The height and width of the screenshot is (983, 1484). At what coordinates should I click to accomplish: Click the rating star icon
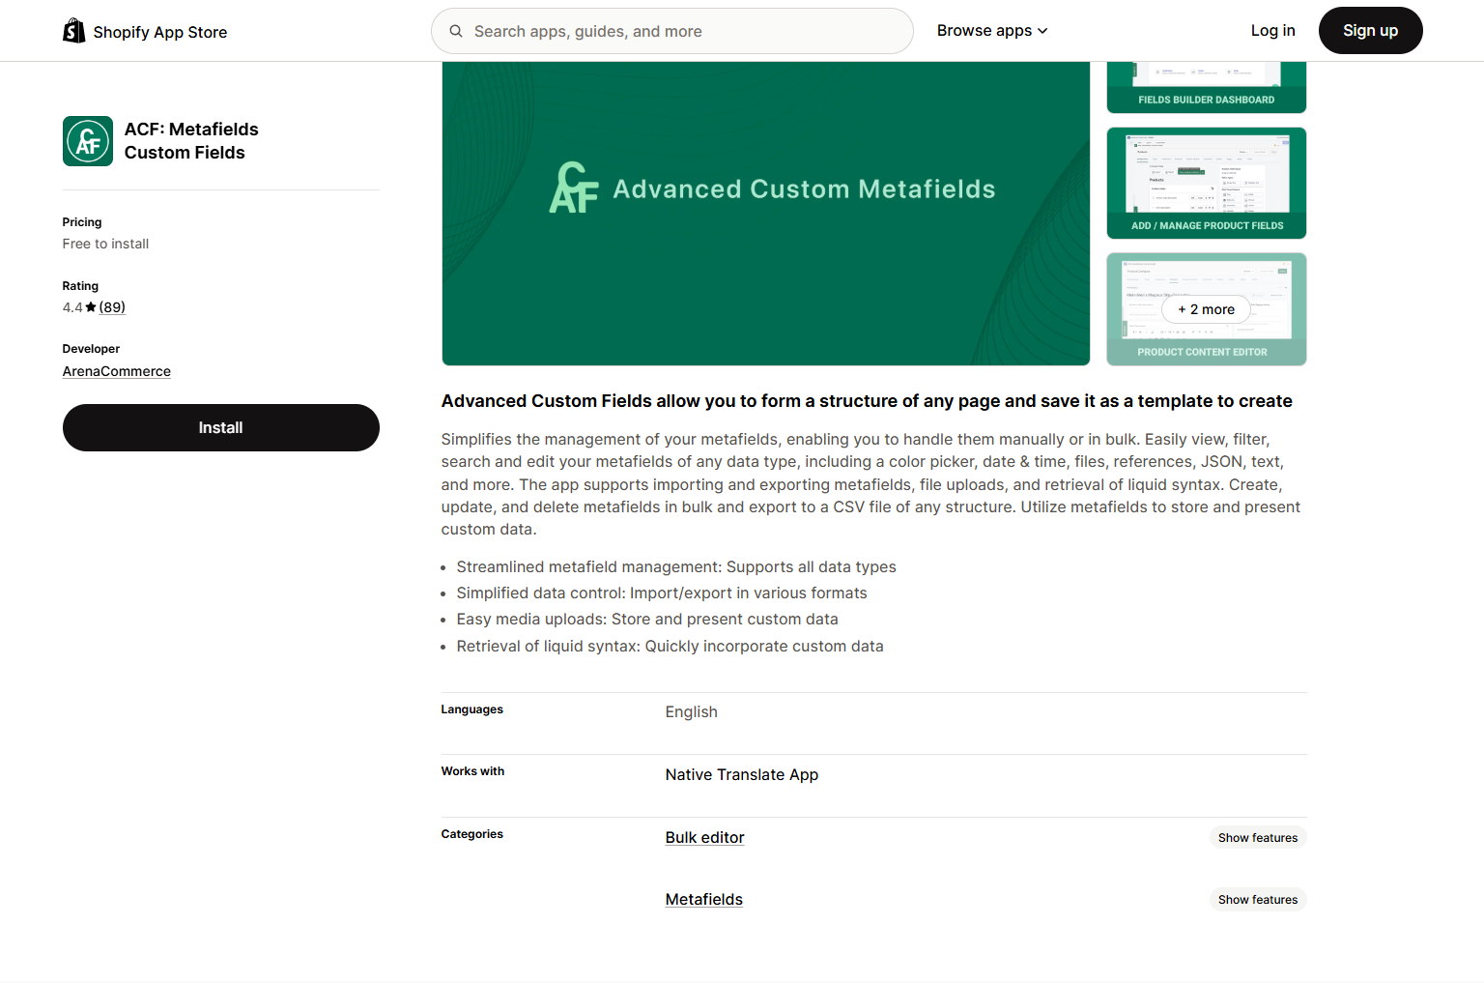tap(91, 307)
